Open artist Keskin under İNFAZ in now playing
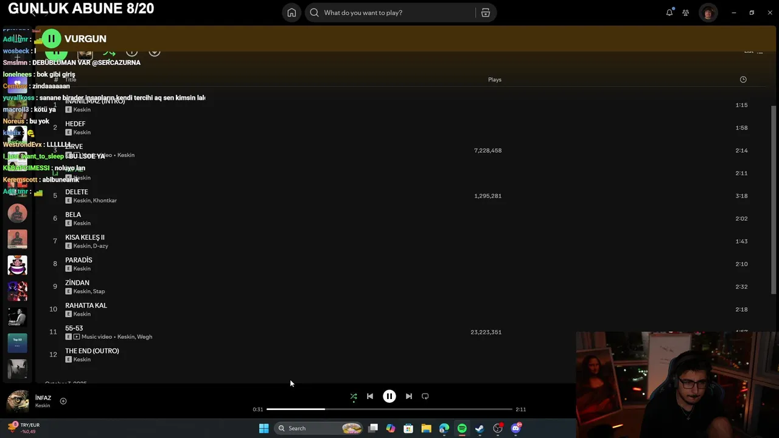Screen dimensions: 779x438 click(43, 406)
